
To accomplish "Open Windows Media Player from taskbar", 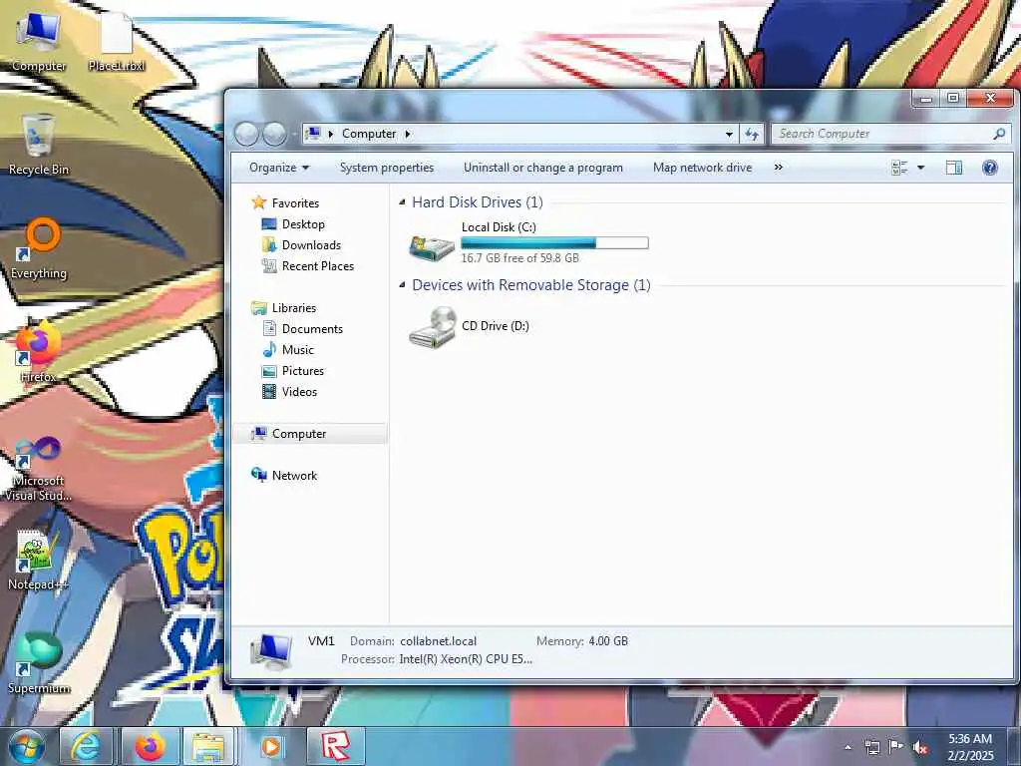I will click(x=271, y=746).
